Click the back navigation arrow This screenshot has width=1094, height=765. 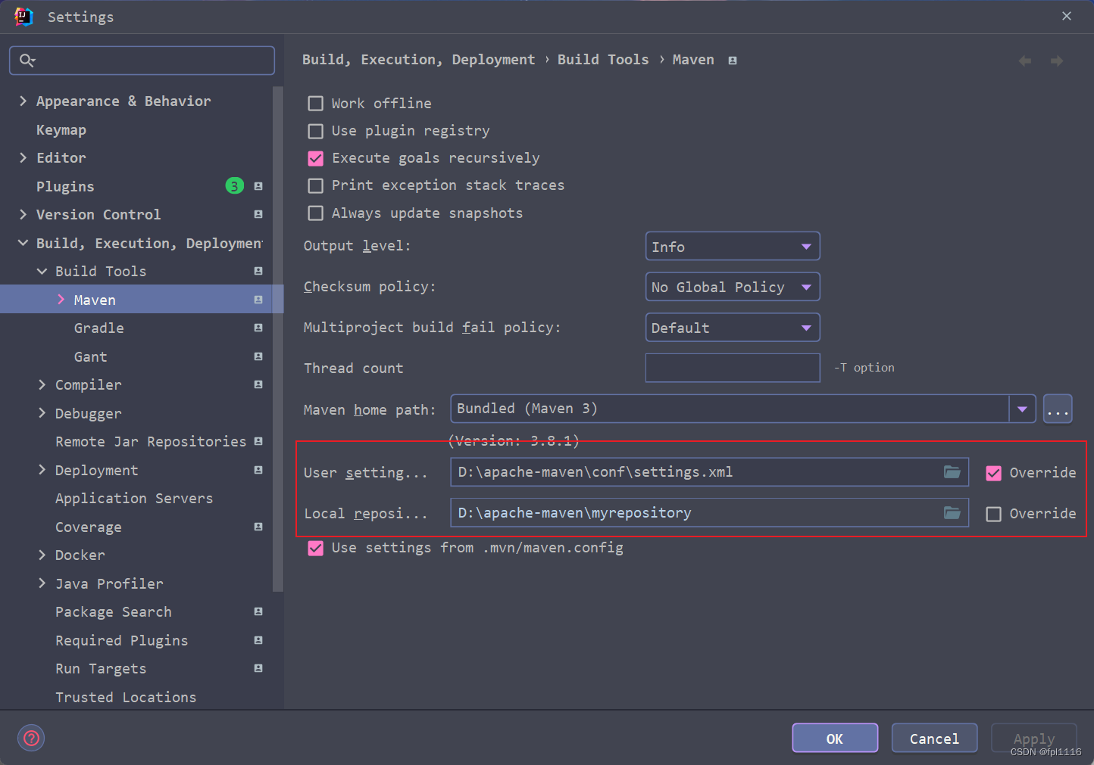pyautogui.click(x=1025, y=61)
